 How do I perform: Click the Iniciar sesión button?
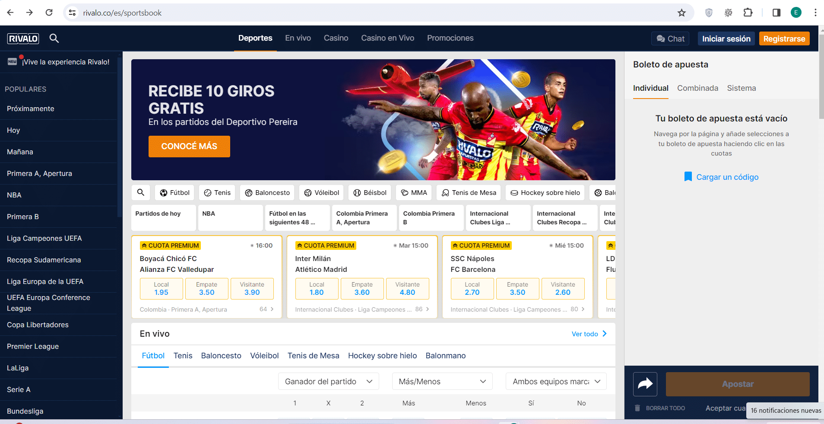726,38
